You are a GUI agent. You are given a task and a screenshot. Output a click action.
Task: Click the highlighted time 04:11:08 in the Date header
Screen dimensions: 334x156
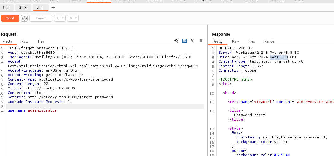279,57
